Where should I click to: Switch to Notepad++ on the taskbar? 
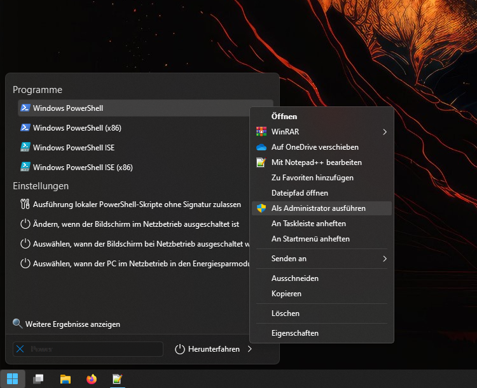118,379
